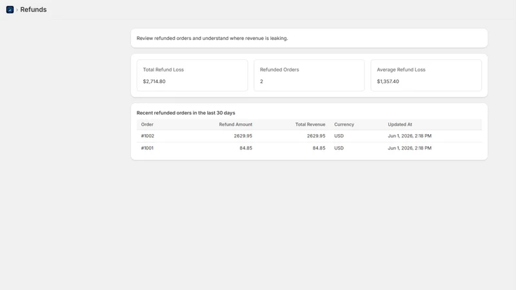Screen dimensions: 516x290
Task: Click the app icon in the breadcrumb
Action: [x=10, y=10]
